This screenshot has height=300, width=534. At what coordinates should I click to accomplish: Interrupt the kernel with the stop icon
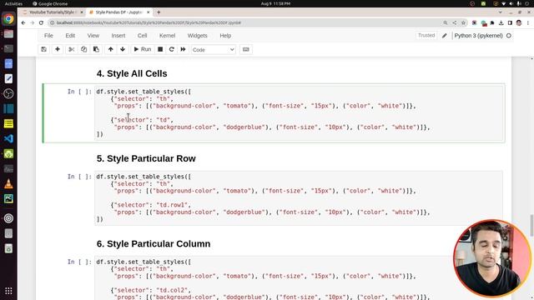click(x=160, y=49)
